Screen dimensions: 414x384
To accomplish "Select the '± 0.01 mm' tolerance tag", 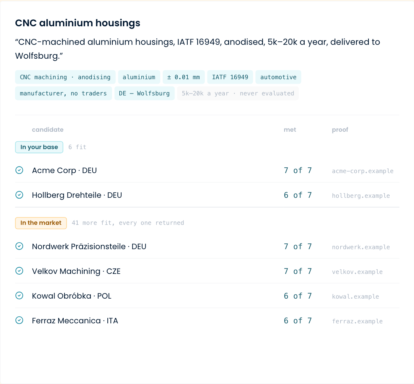I will (x=183, y=77).
